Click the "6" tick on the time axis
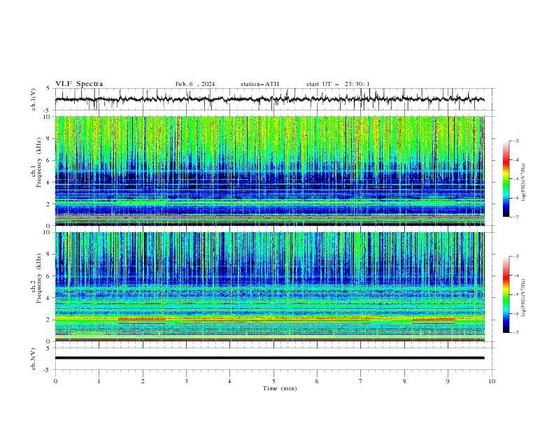This screenshot has width=554, height=428. [317, 381]
